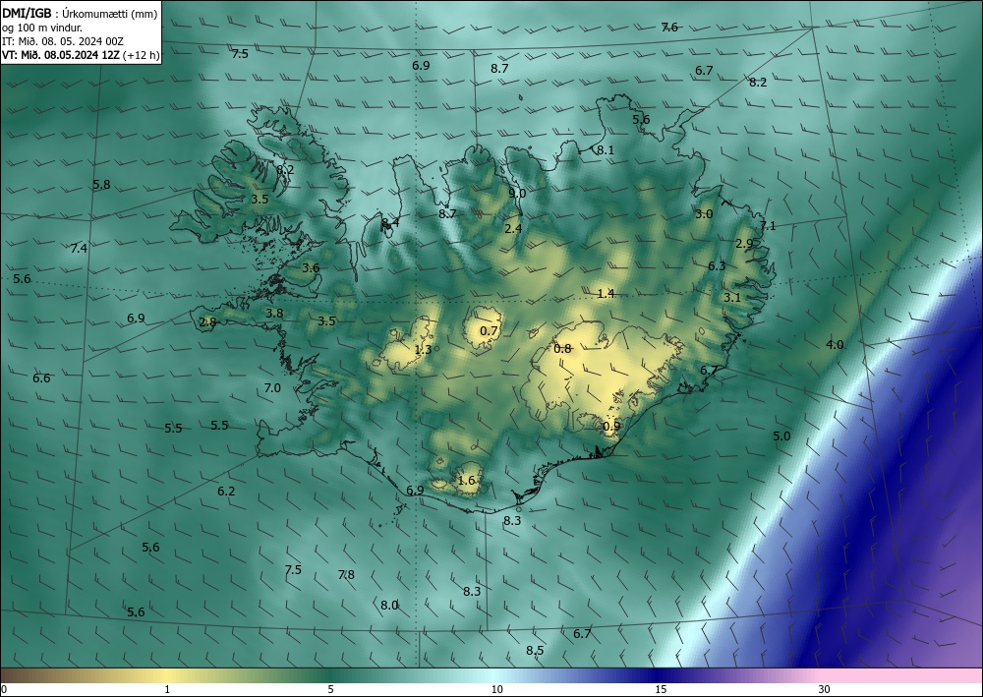Image resolution: width=983 pixels, height=697 pixels.
Task: Click the 'IT: Mið. 08. 05. 2024 00Z' line
Action: click(x=63, y=41)
